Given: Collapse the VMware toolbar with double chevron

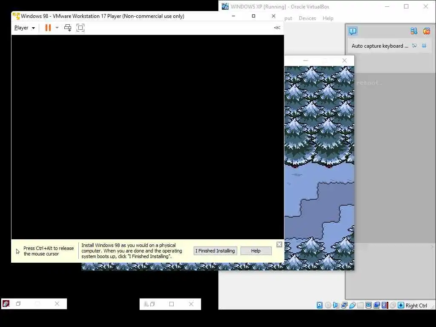Looking at the screenshot, I should [x=277, y=28].
